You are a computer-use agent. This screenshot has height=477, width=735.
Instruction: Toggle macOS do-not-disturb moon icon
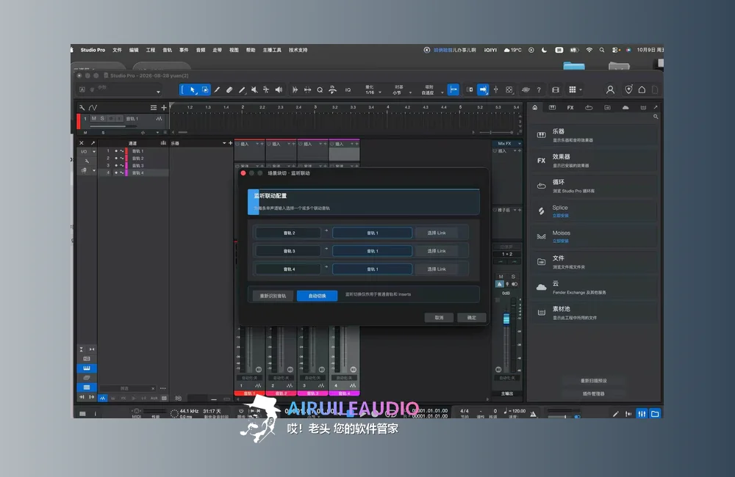tap(544, 50)
